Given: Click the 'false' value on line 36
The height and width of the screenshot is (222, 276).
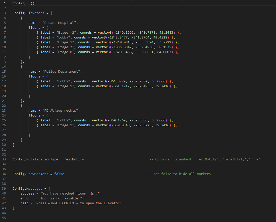Looking at the screenshot, I should click(x=59, y=174).
